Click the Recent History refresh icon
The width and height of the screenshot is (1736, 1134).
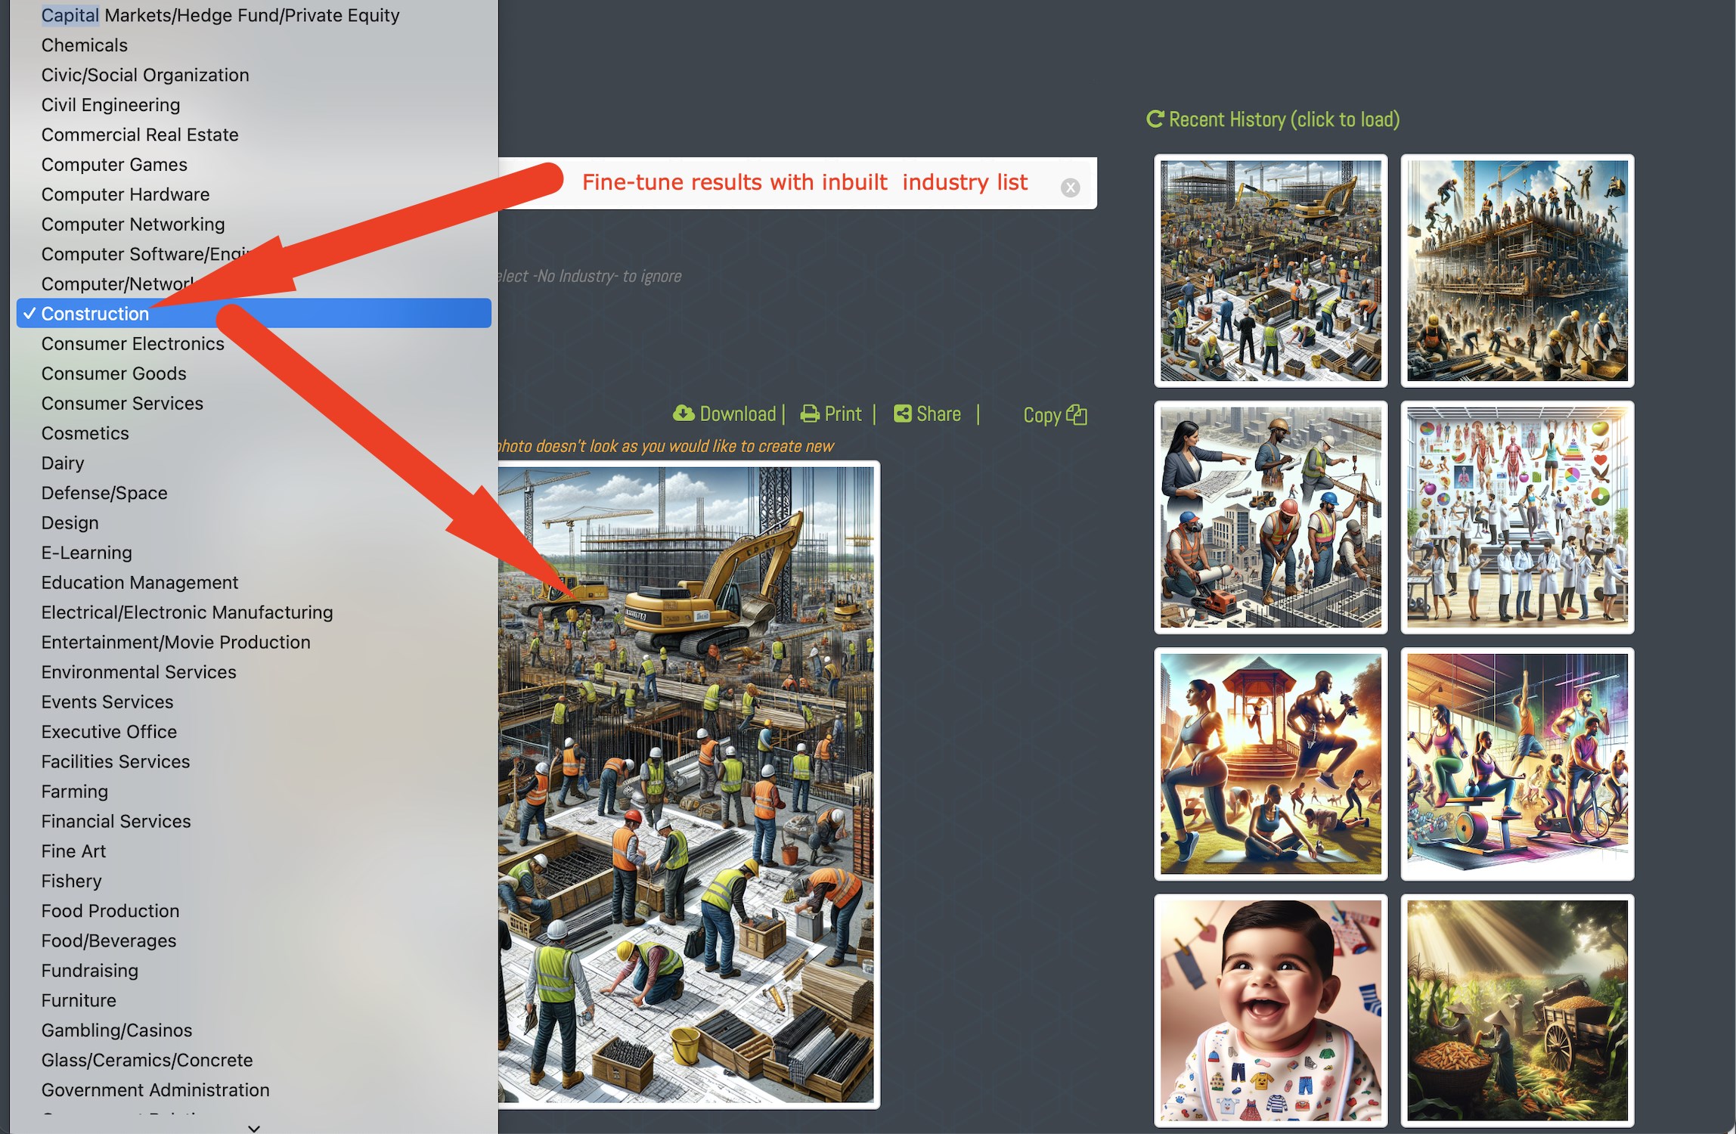tap(1155, 119)
